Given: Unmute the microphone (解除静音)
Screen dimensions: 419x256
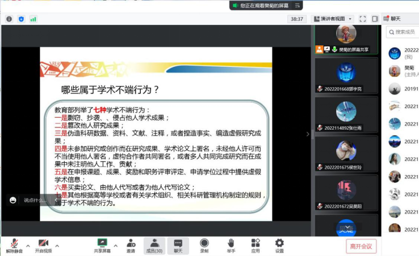Looking at the screenshot, I should coord(14,245).
